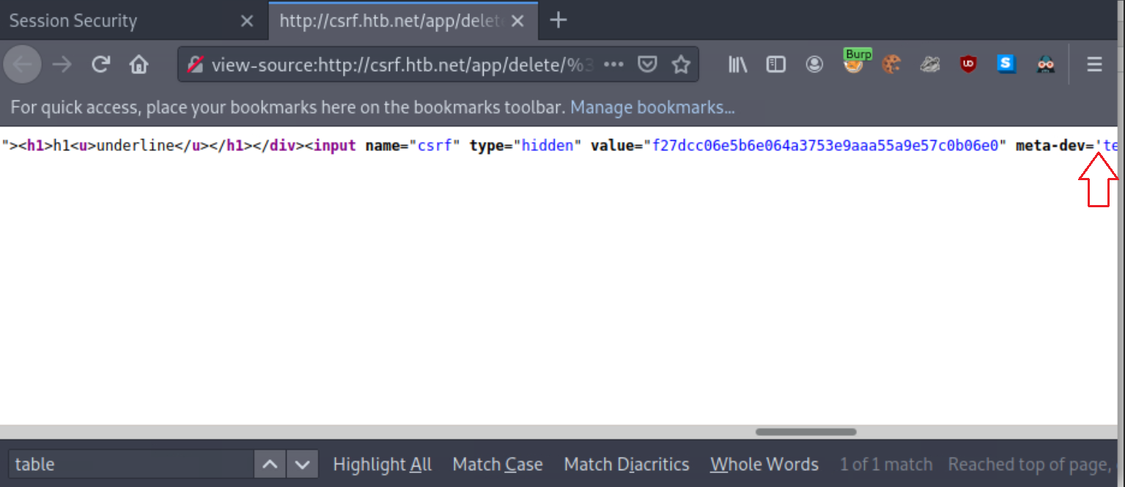Viewport: 1125px width, 487px height.
Task: Open a new tab with plus button
Action: (558, 21)
